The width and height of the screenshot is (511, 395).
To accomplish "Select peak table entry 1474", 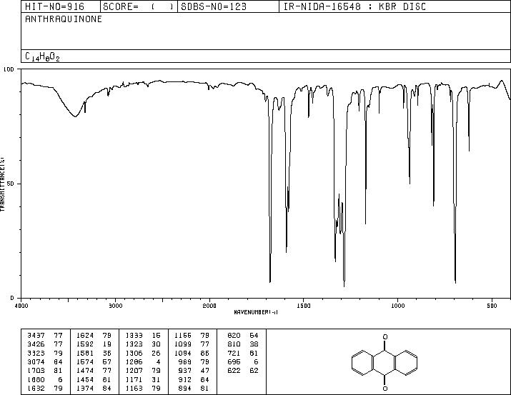I will 85,371.
